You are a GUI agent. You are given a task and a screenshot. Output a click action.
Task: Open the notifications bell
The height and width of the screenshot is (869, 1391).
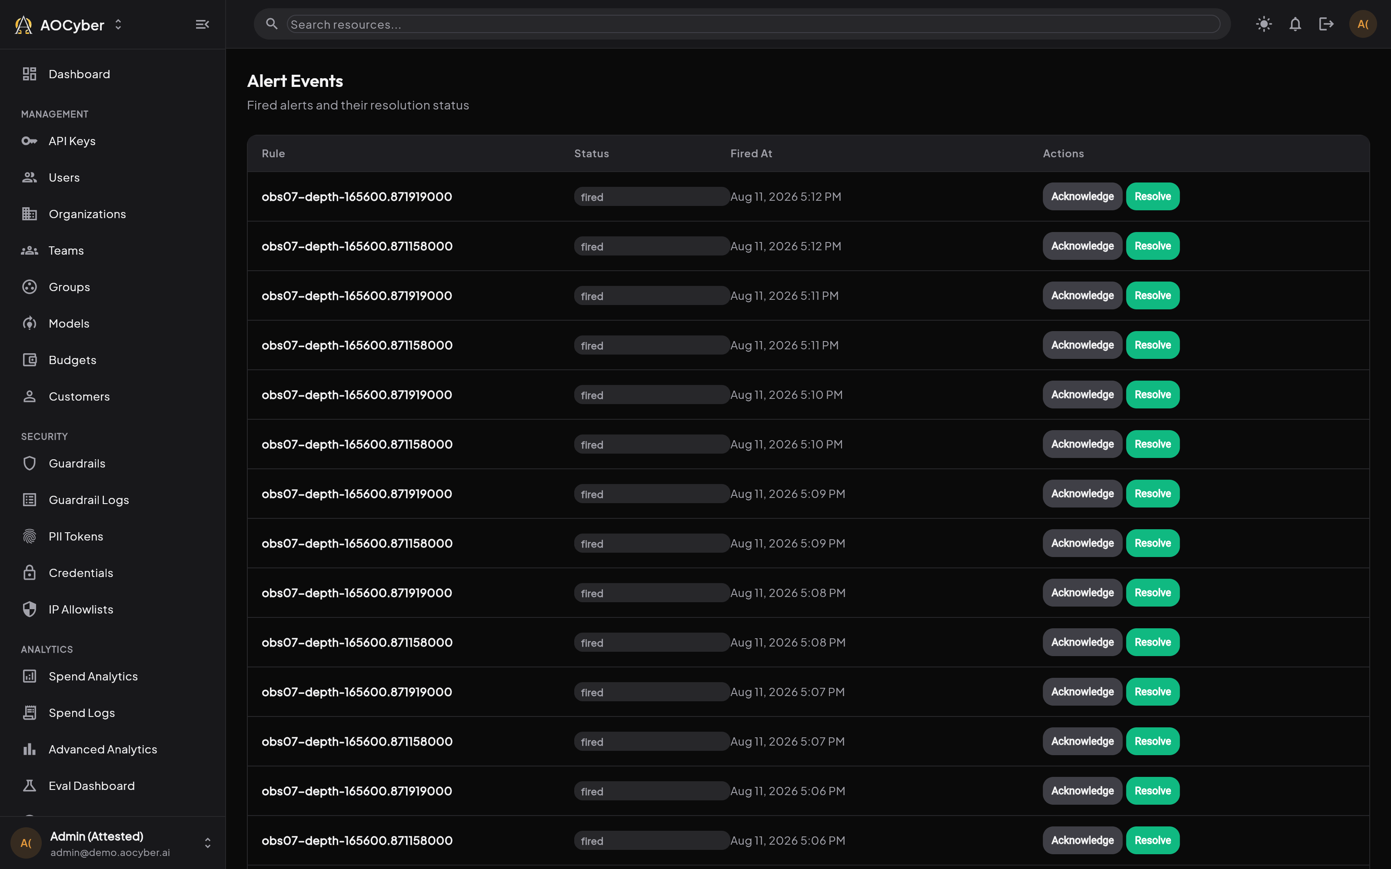tap(1295, 24)
